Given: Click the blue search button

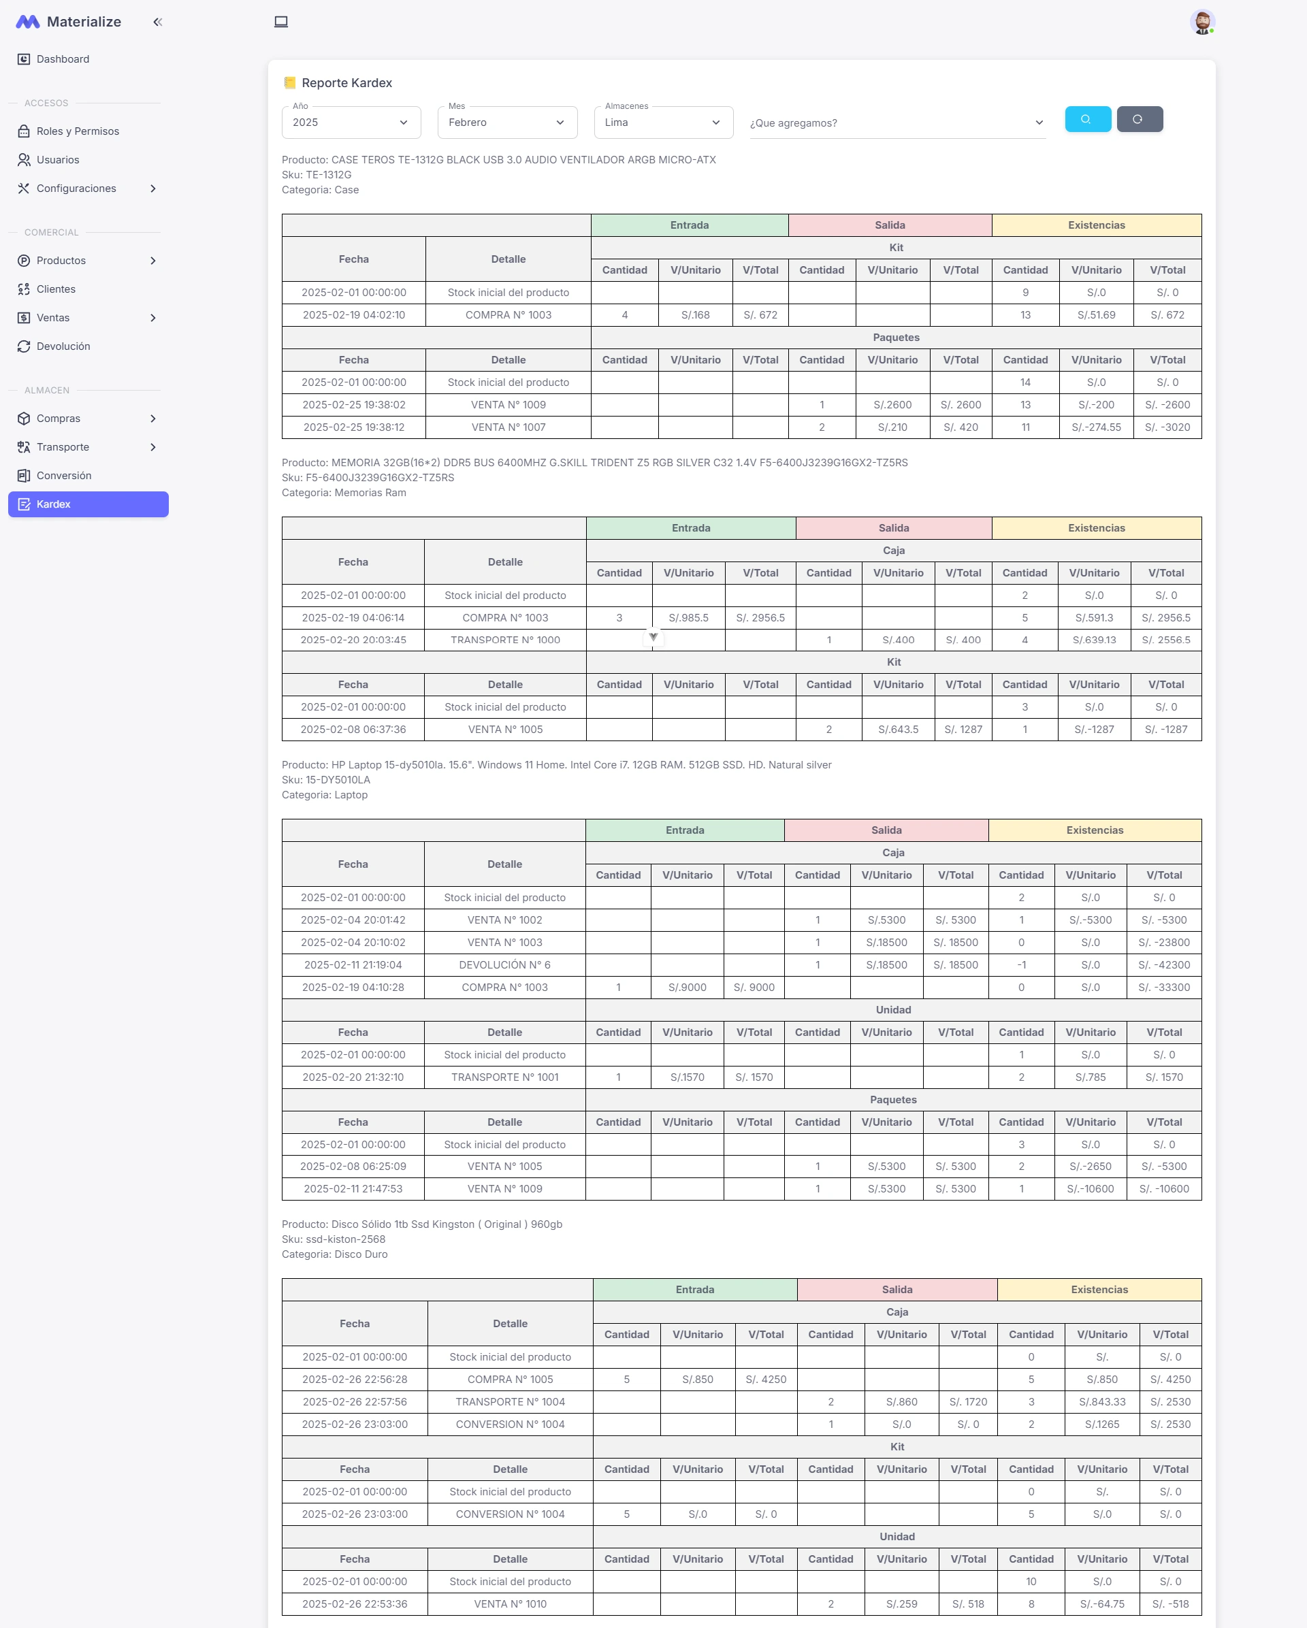Looking at the screenshot, I should [x=1087, y=119].
